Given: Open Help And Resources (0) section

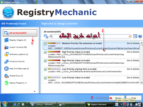Looking at the screenshot, I should click(x=19, y=68).
